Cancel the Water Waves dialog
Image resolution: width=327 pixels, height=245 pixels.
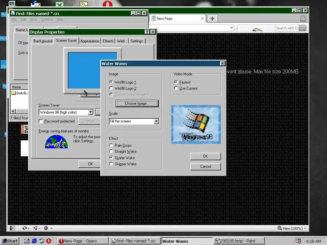click(205, 167)
